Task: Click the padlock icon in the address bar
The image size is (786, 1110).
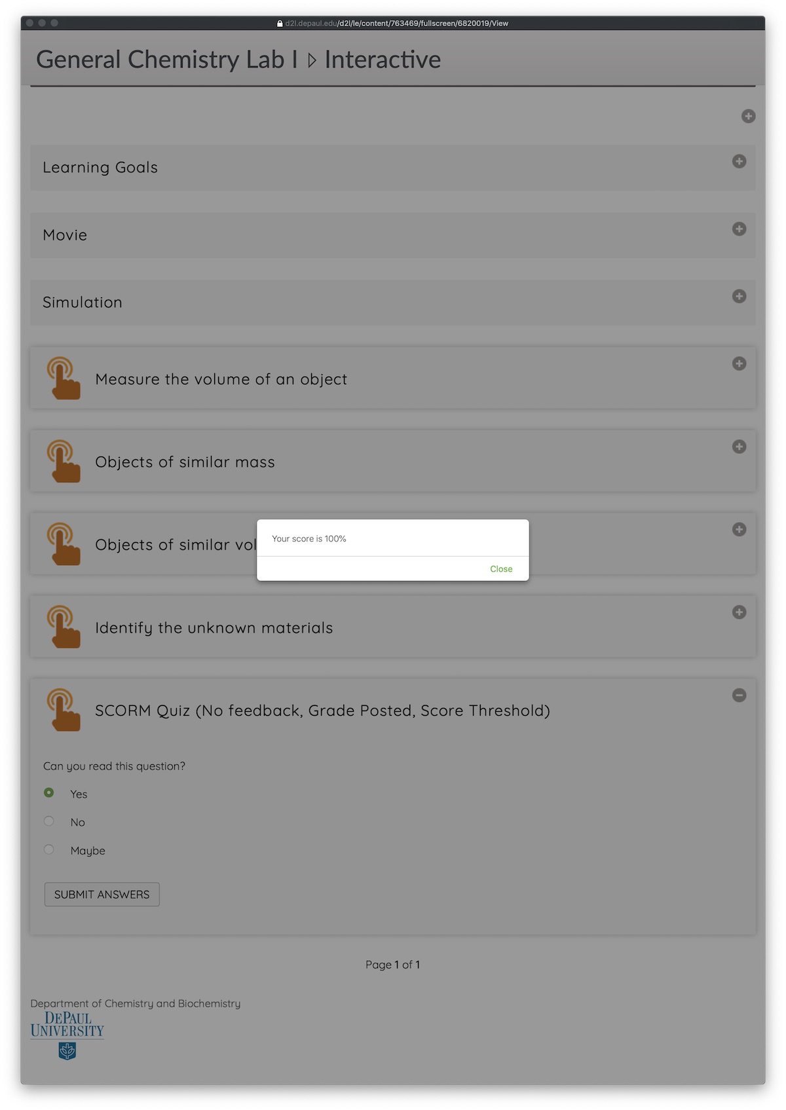Action: 280,24
